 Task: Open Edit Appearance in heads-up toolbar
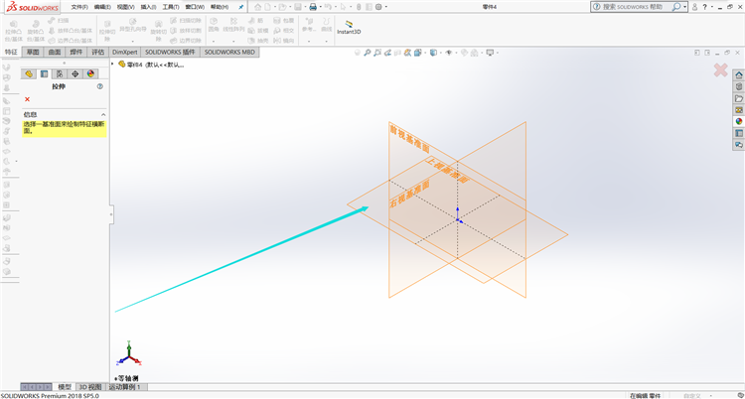click(464, 53)
